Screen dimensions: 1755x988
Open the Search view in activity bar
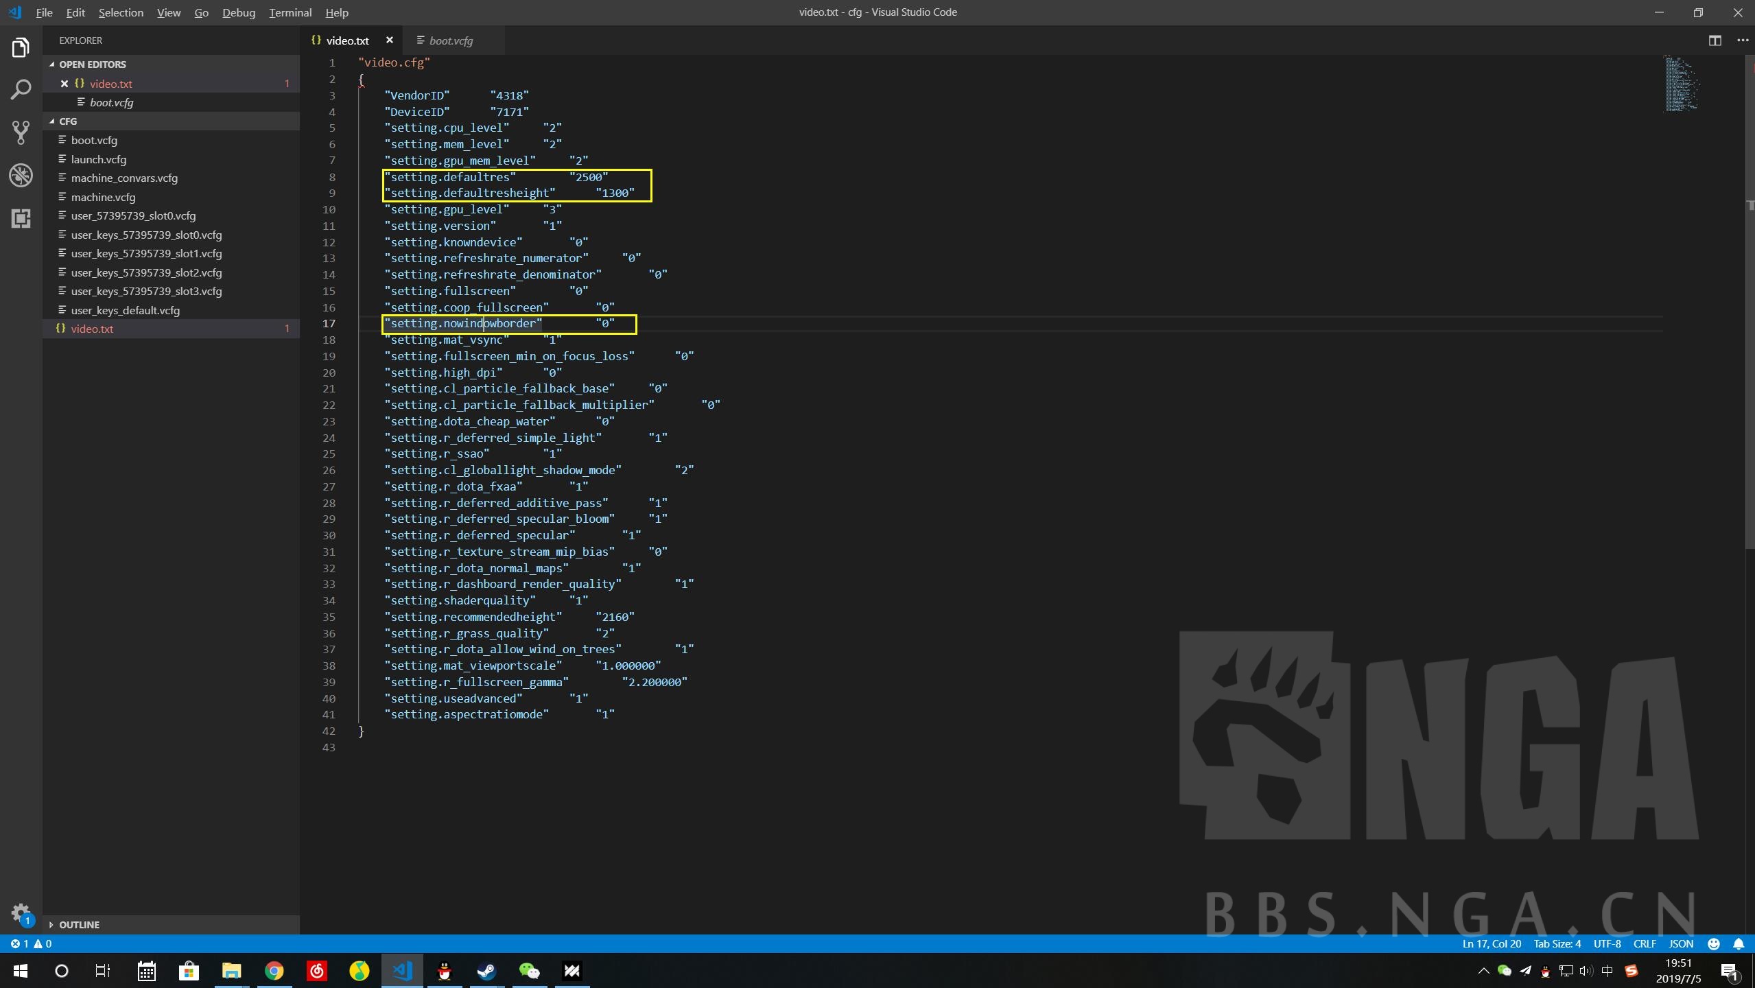[21, 89]
